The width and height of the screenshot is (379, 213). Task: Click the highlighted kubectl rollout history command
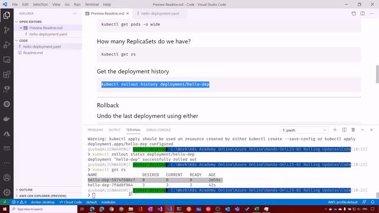pyautogui.click(x=155, y=84)
